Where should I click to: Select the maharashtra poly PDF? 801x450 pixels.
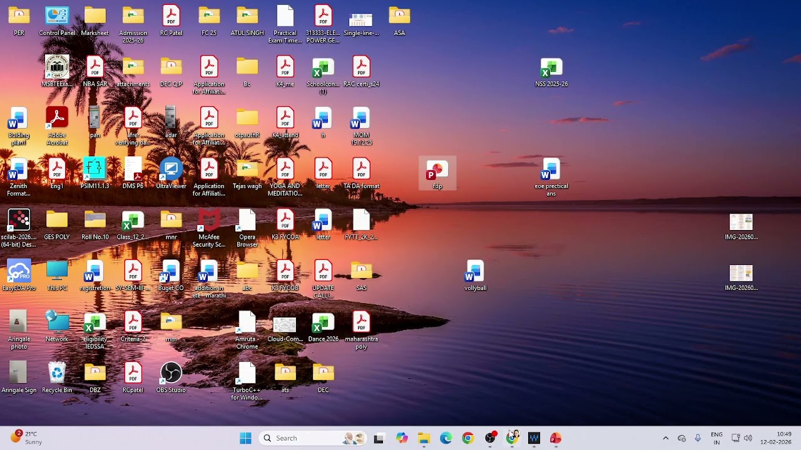tap(361, 331)
